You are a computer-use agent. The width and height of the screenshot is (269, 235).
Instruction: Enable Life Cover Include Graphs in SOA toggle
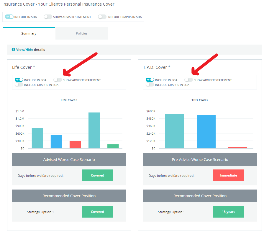coord(19,85)
